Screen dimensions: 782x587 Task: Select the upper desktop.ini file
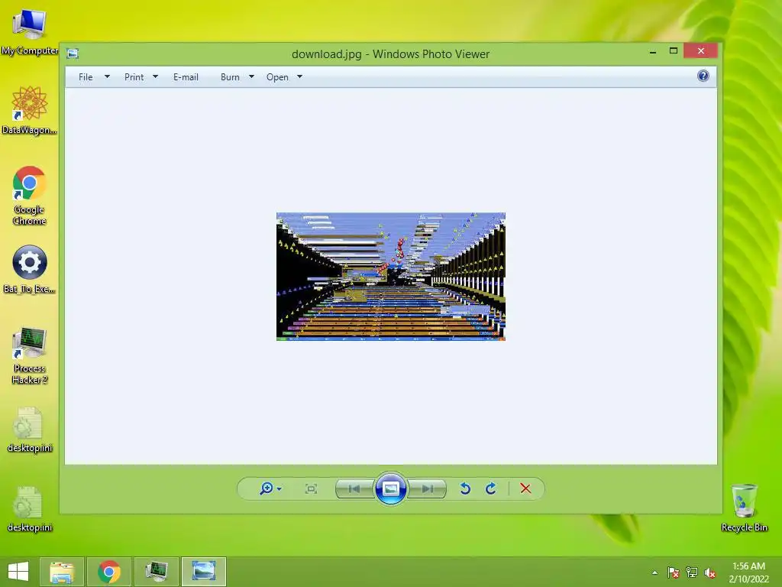tap(30, 430)
